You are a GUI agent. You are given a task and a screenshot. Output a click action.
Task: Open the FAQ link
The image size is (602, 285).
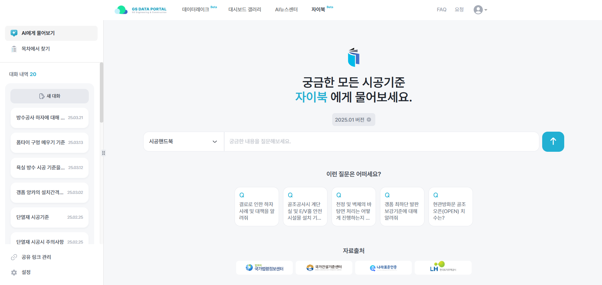441,10
